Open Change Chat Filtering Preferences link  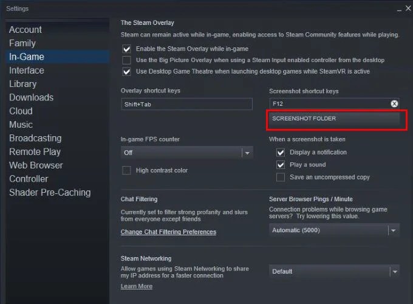pos(168,232)
